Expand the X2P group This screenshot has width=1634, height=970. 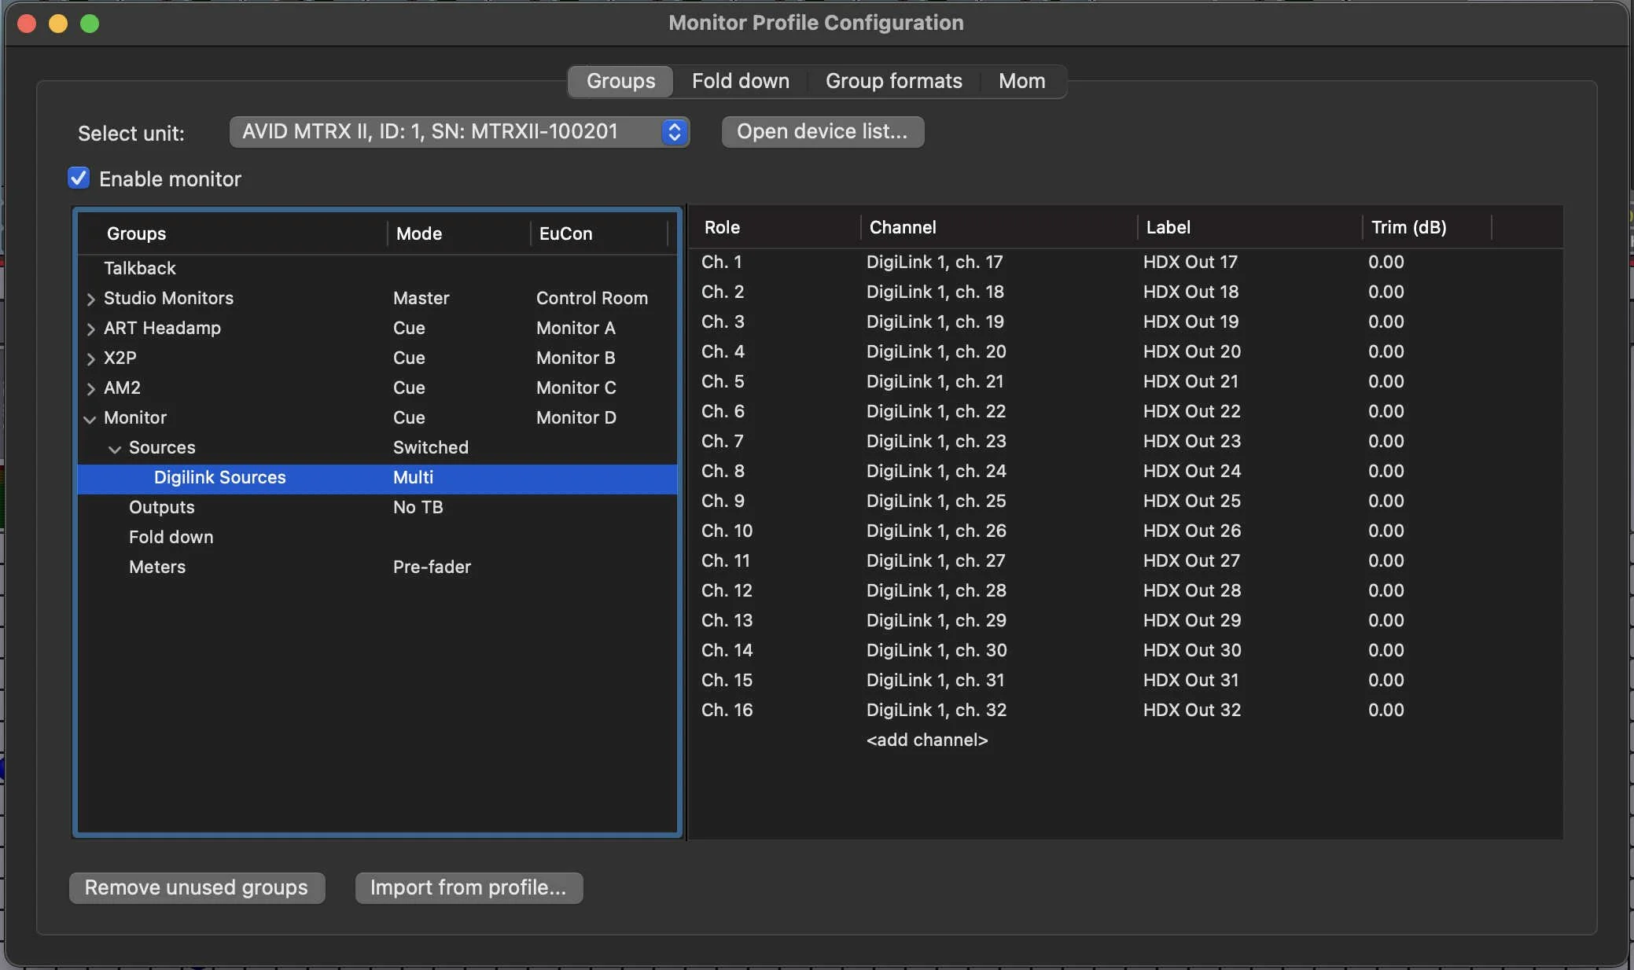90,358
